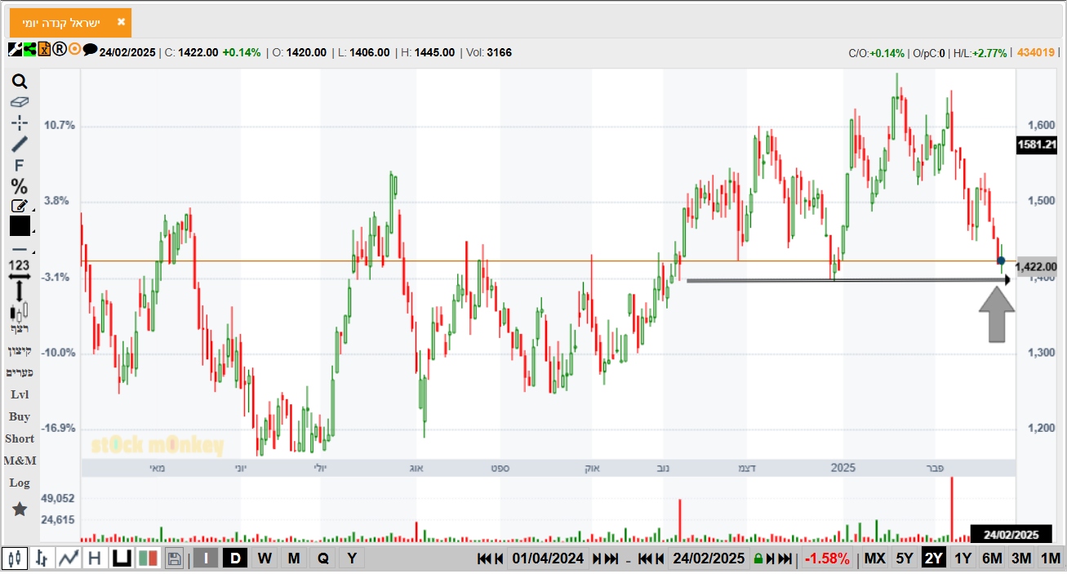Select the magnifier zoom tool
Screen dimensions: 1067x574
pyautogui.click(x=20, y=82)
